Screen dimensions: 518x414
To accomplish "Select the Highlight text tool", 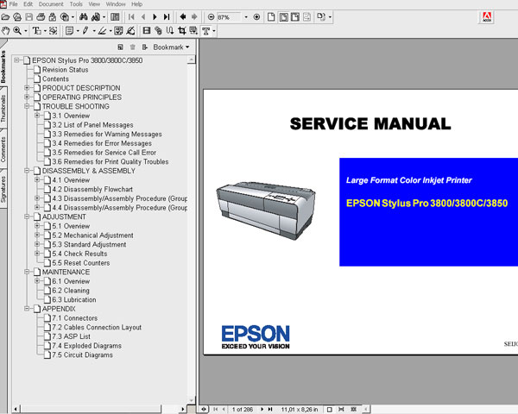I will 102,31.
